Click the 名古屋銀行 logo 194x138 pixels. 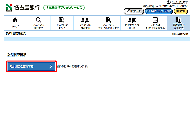pos(23,7)
